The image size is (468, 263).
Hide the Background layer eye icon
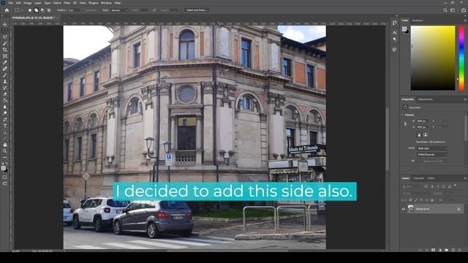(x=404, y=209)
